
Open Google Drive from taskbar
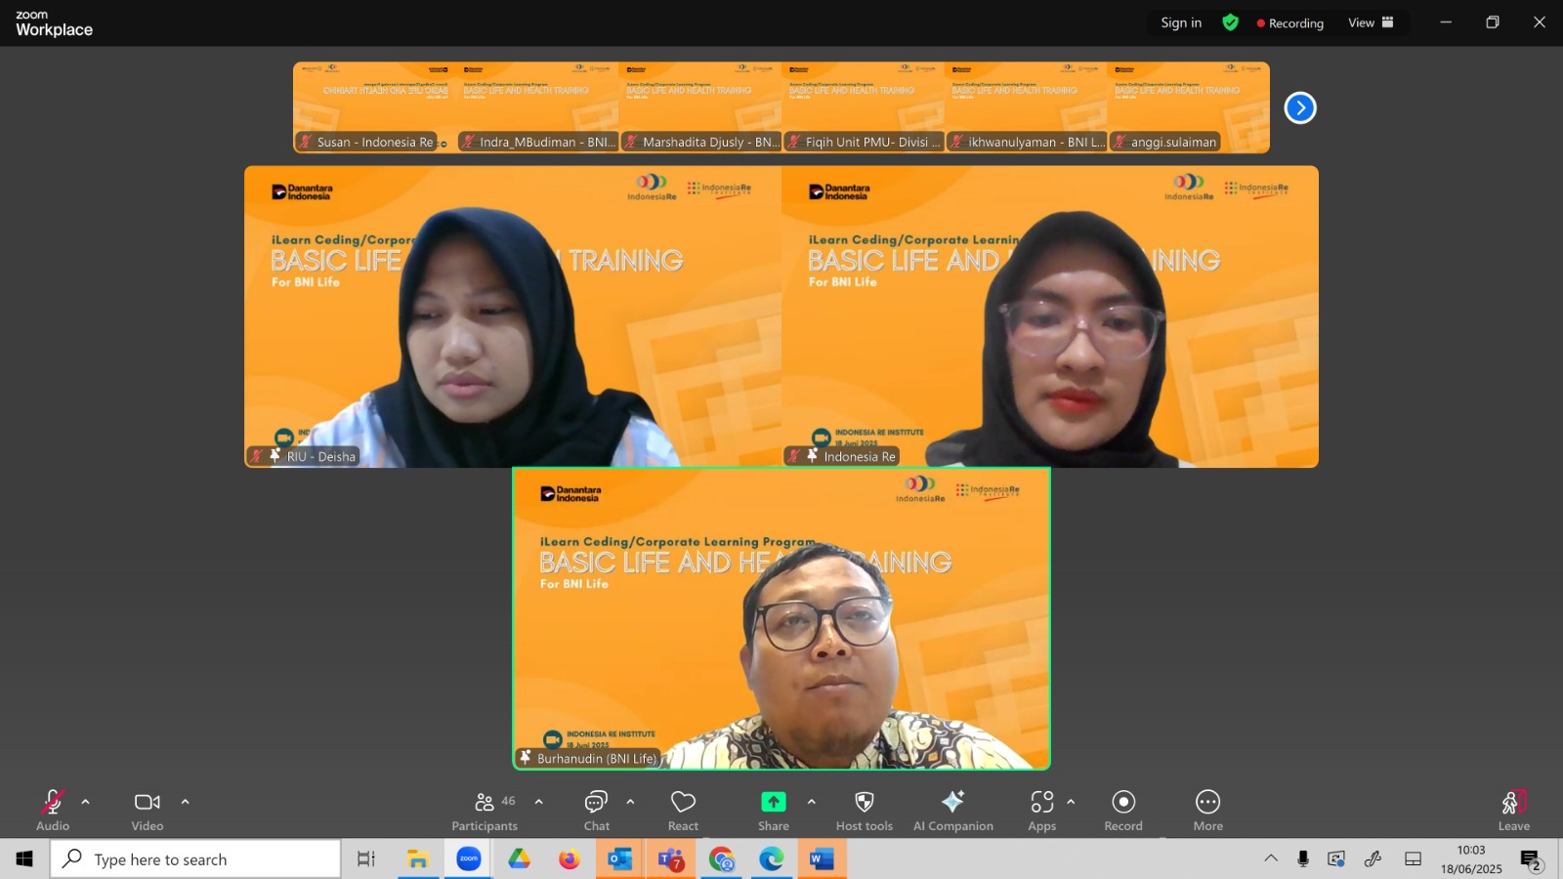point(519,859)
